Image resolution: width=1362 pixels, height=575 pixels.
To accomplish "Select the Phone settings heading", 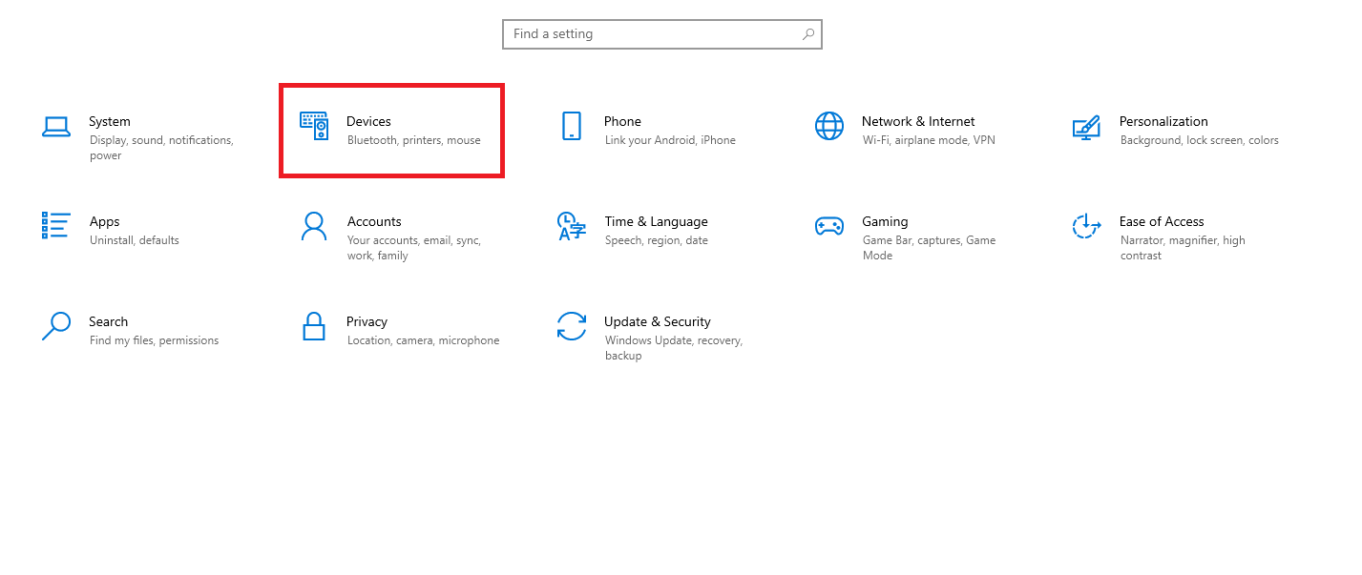I will coord(622,121).
